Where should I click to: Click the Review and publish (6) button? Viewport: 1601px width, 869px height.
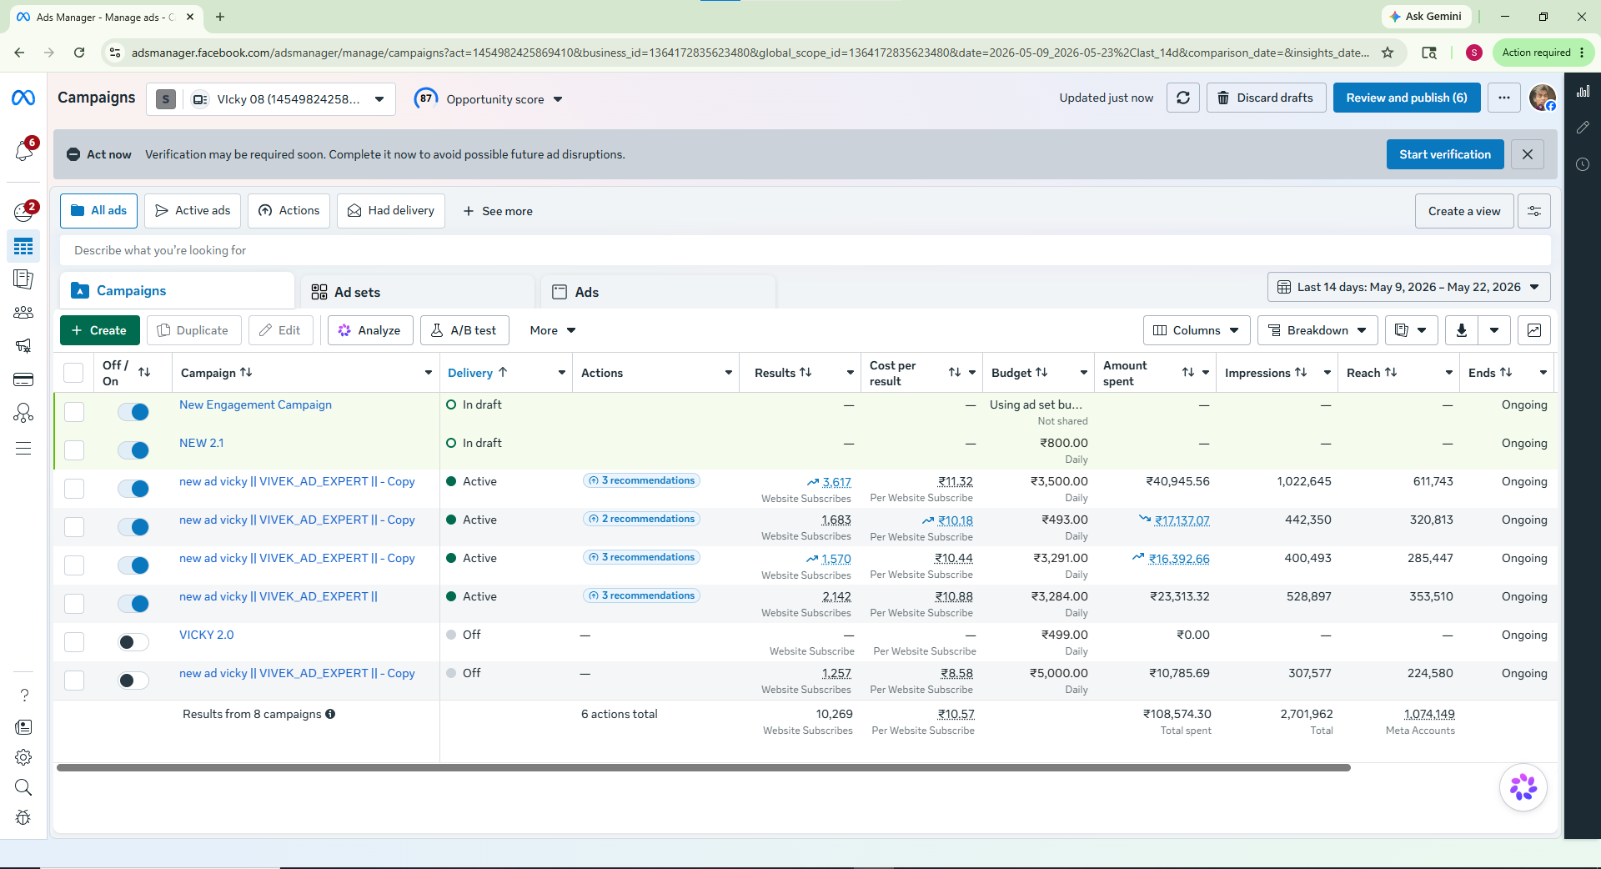tap(1407, 98)
